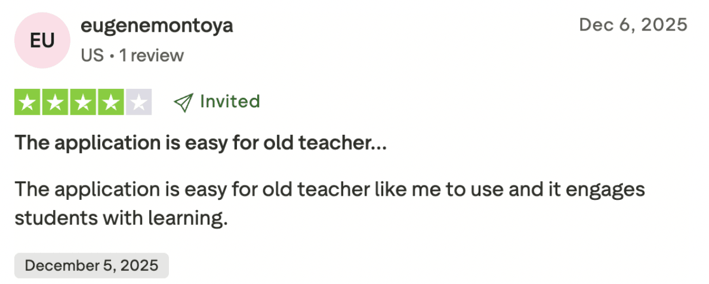
Task: Click the third green rating star
Action: point(83,102)
